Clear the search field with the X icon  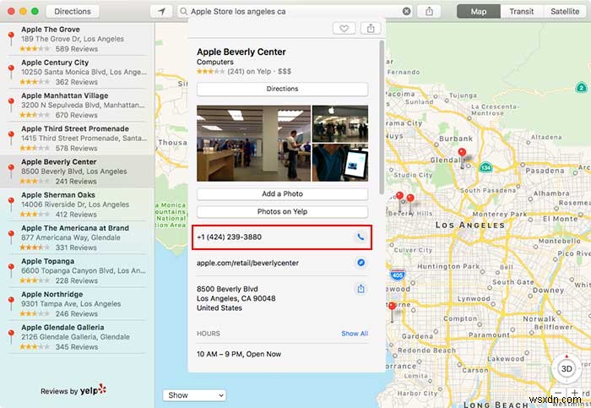[406, 11]
